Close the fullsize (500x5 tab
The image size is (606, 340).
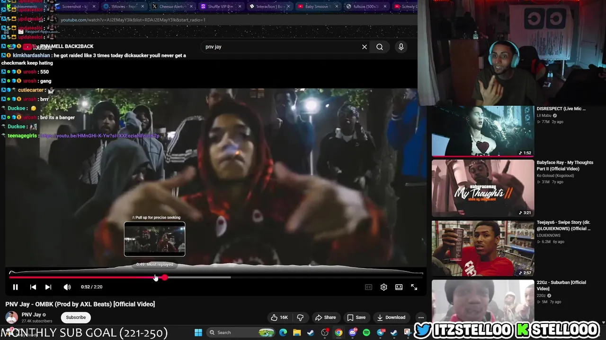click(x=385, y=7)
